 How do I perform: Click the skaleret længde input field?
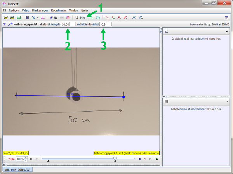(x=68, y=24)
